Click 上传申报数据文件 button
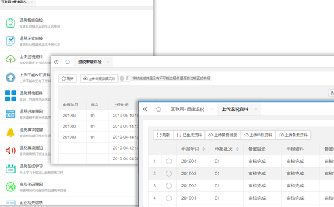The image size is (334, 207). [99, 79]
